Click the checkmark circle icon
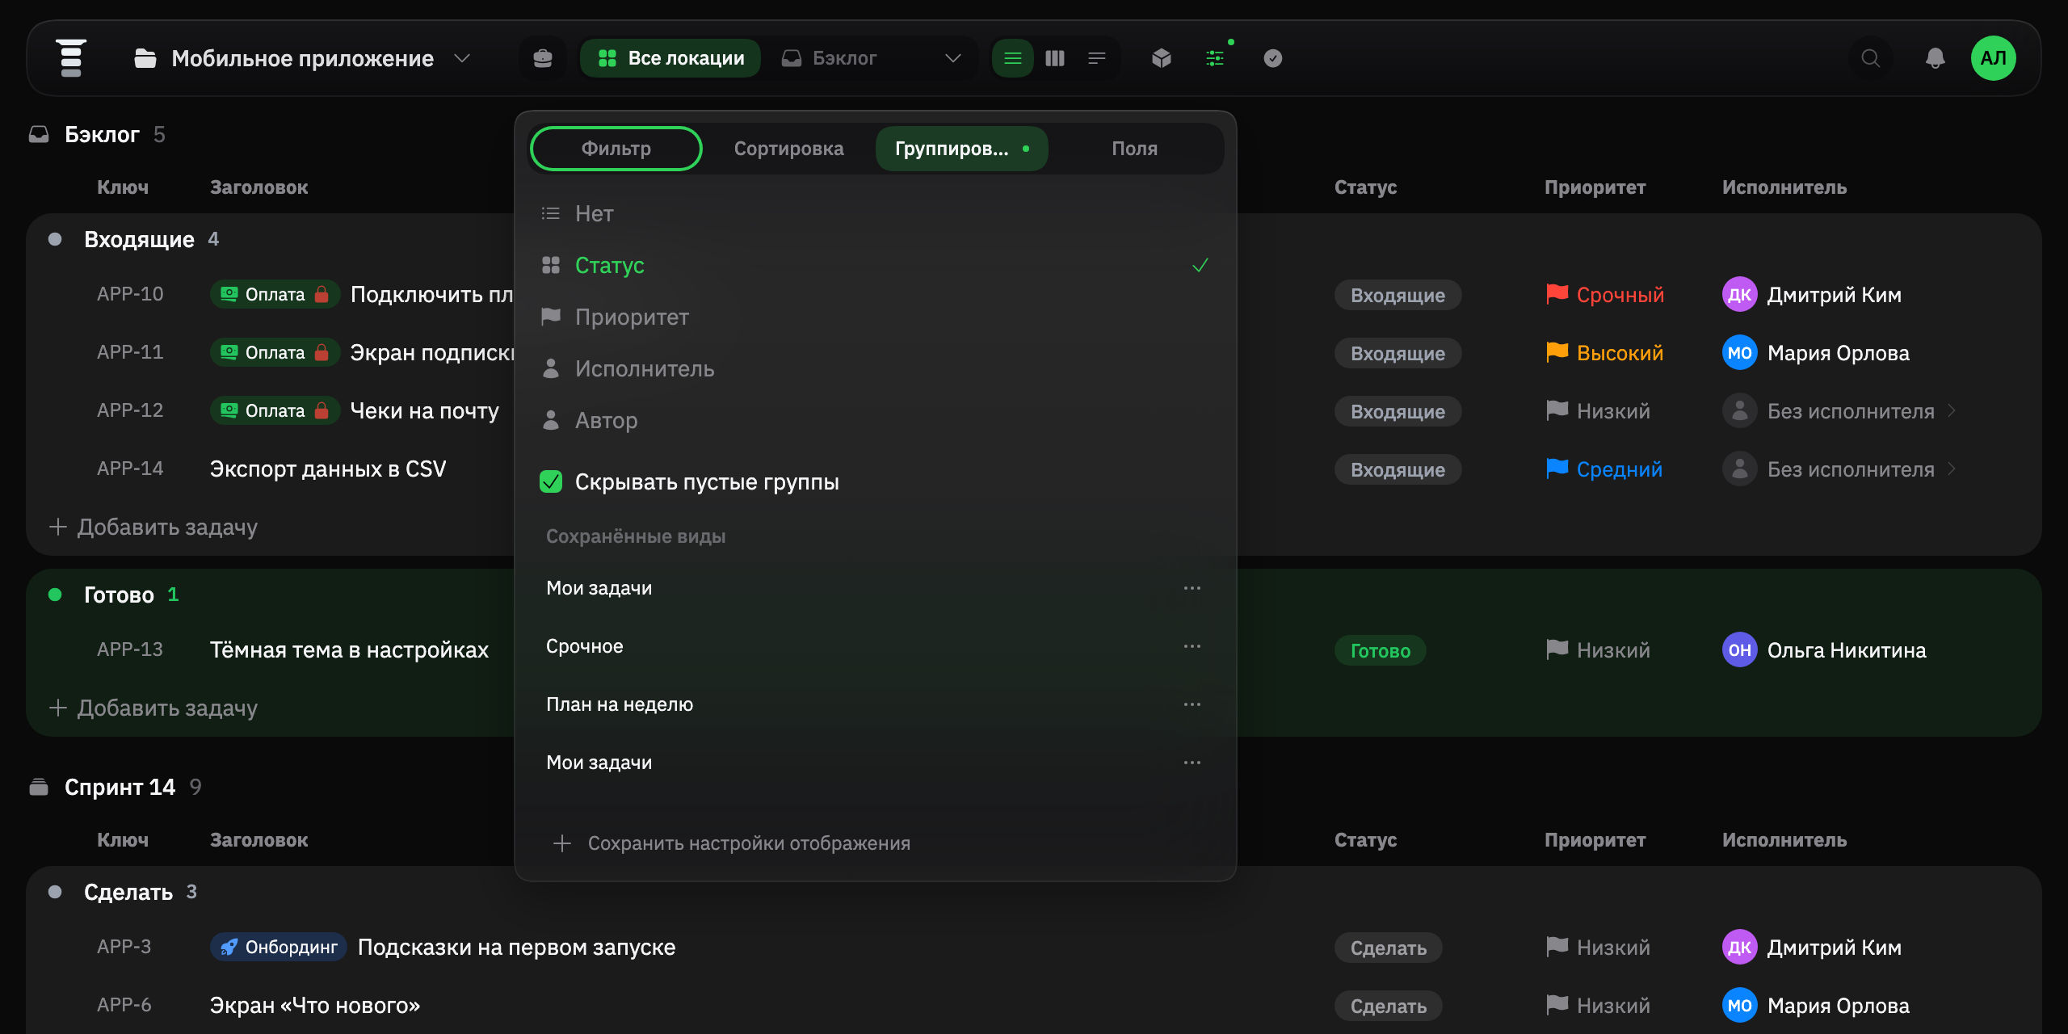This screenshot has width=2068, height=1034. pos(1273,58)
